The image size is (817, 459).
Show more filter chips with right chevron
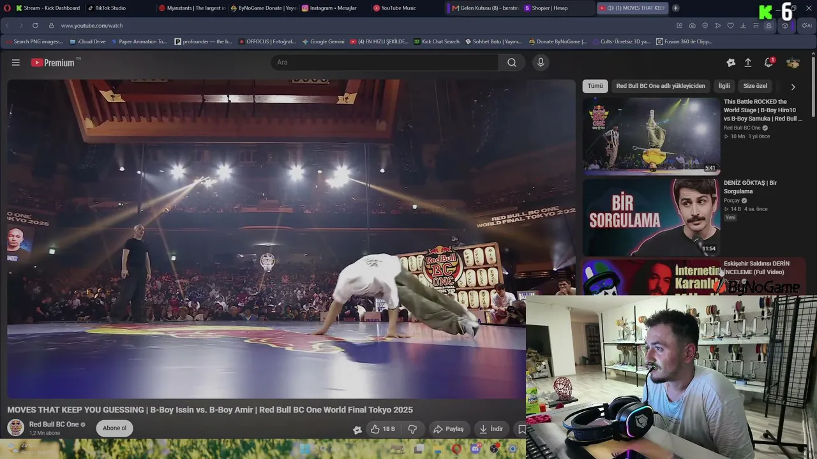point(793,86)
